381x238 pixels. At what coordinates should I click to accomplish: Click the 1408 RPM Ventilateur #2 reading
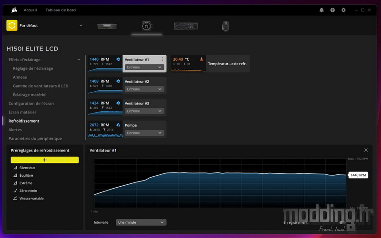(100, 81)
